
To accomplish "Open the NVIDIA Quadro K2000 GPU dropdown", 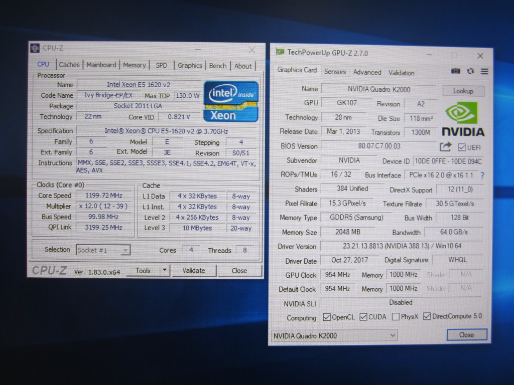I will pyautogui.click(x=334, y=335).
